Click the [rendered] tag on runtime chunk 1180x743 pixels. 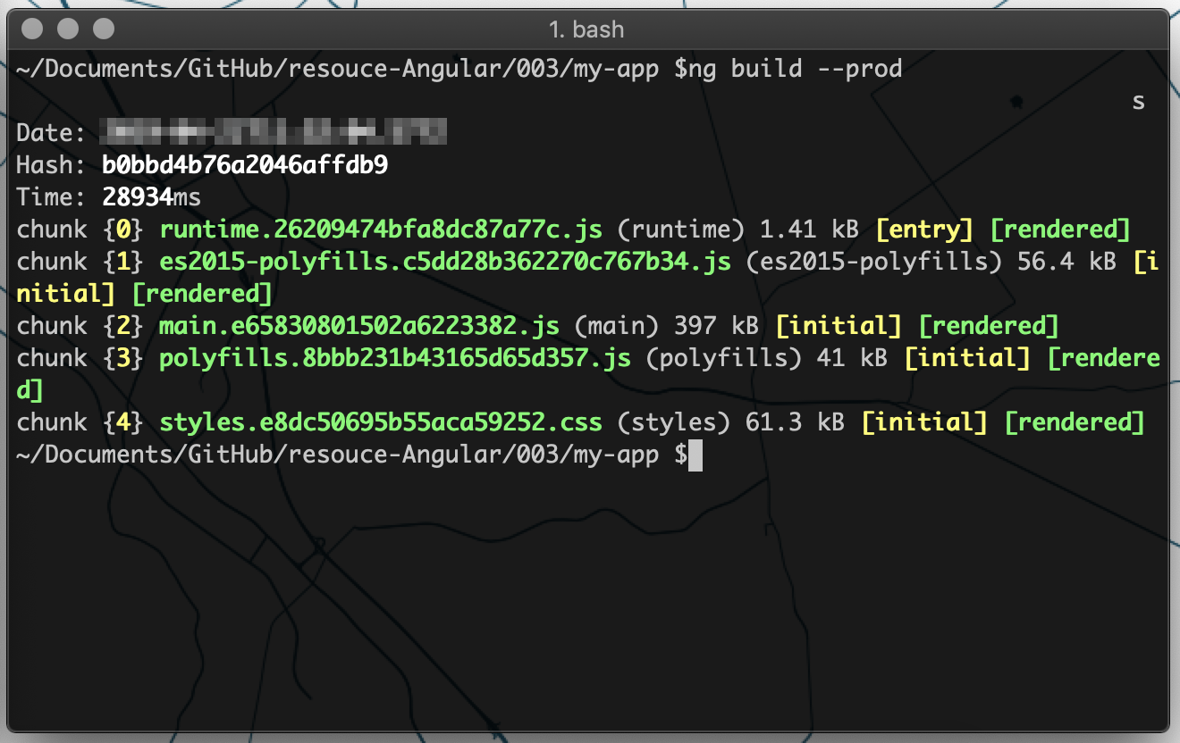(1060, 230)
